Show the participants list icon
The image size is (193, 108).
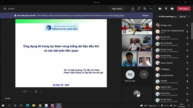133,8
